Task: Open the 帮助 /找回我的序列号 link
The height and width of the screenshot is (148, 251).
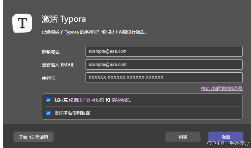Action: click(x=222, y=88)
